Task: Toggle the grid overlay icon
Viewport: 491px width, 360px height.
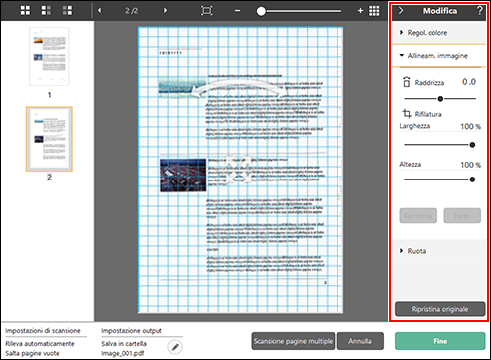Action: tap(374, 11)
